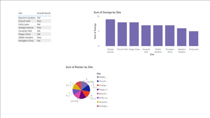
Task: Click the Church legend swatch in pie legend
Action: coord(98,81)
